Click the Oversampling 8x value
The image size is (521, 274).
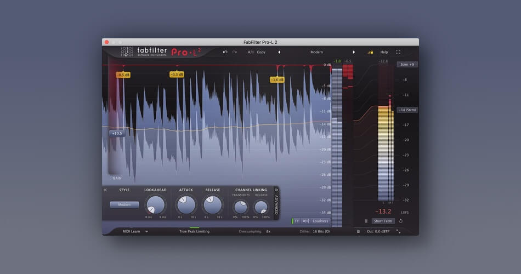tap(268, 231)
